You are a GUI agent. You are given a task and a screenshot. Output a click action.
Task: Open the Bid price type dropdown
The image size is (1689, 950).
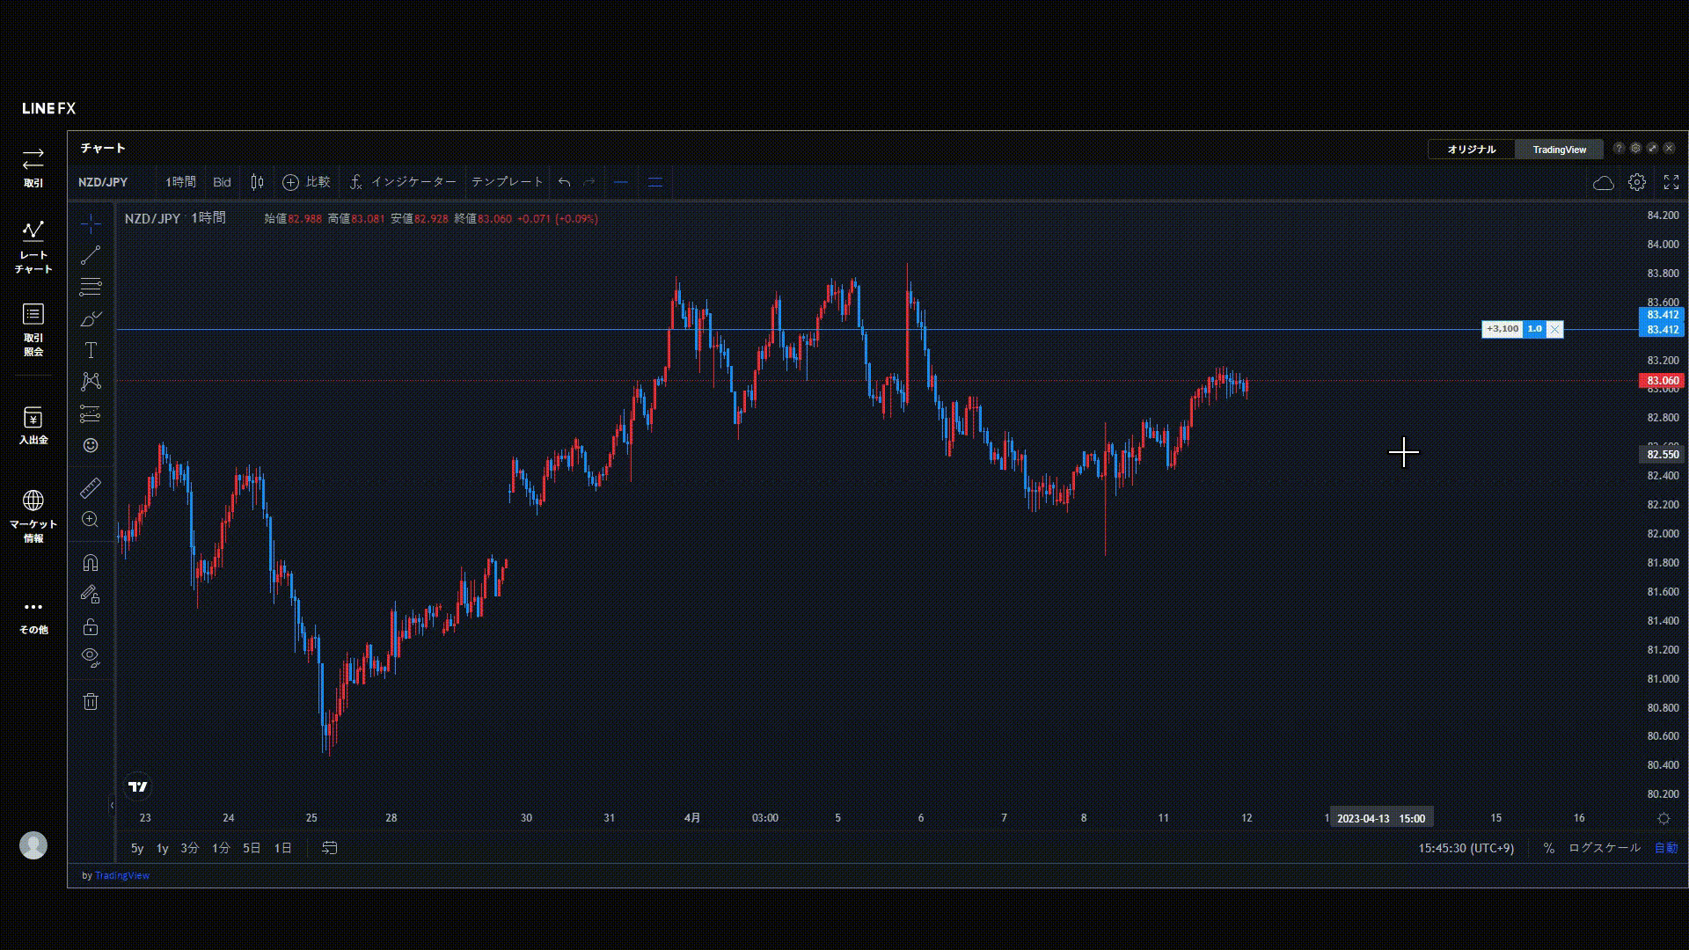[222, 182]
